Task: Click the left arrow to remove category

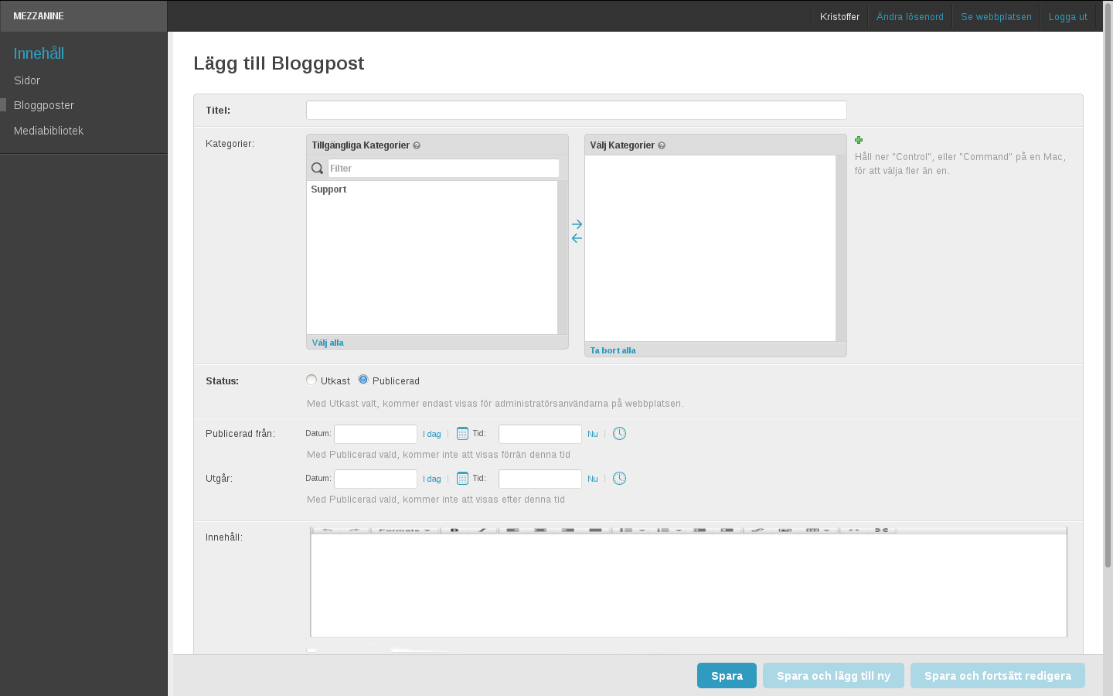Action: coord(577,238)
